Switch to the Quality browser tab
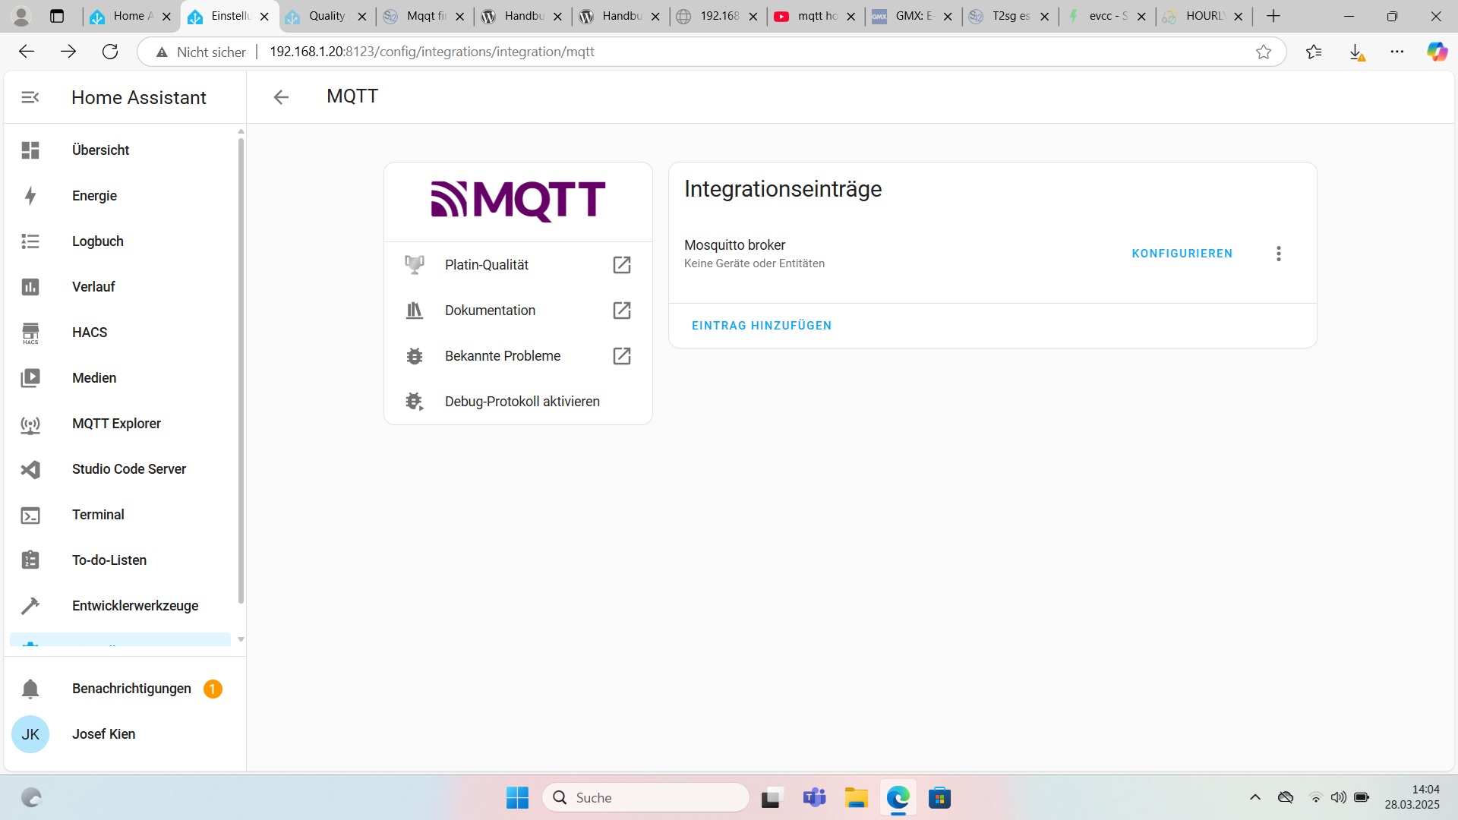This screenshot has height=820, width=1458. [327, 16]
